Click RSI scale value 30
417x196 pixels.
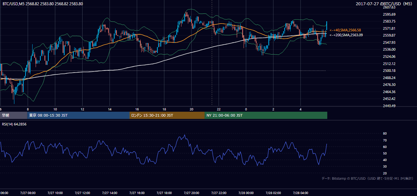[x=385, y=167]
